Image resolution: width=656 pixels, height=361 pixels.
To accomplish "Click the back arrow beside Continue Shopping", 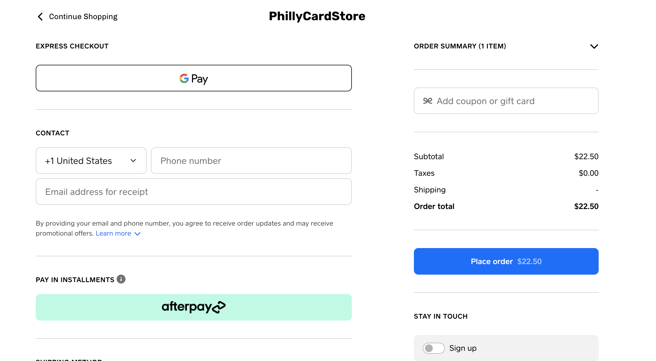I will point(40,17).
